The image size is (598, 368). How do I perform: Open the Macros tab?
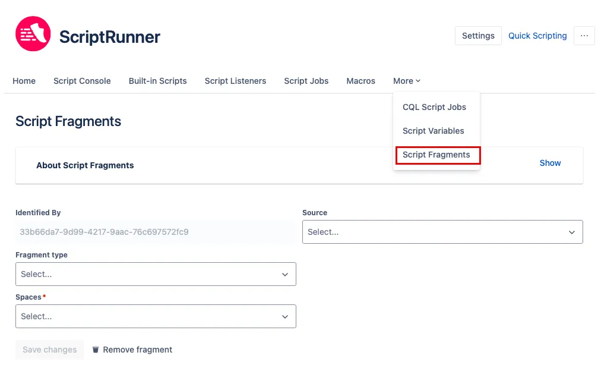point(361,81)
